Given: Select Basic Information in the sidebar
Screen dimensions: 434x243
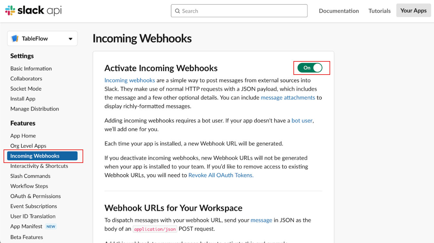Looking at the screenshot, I should click(31, 68).
